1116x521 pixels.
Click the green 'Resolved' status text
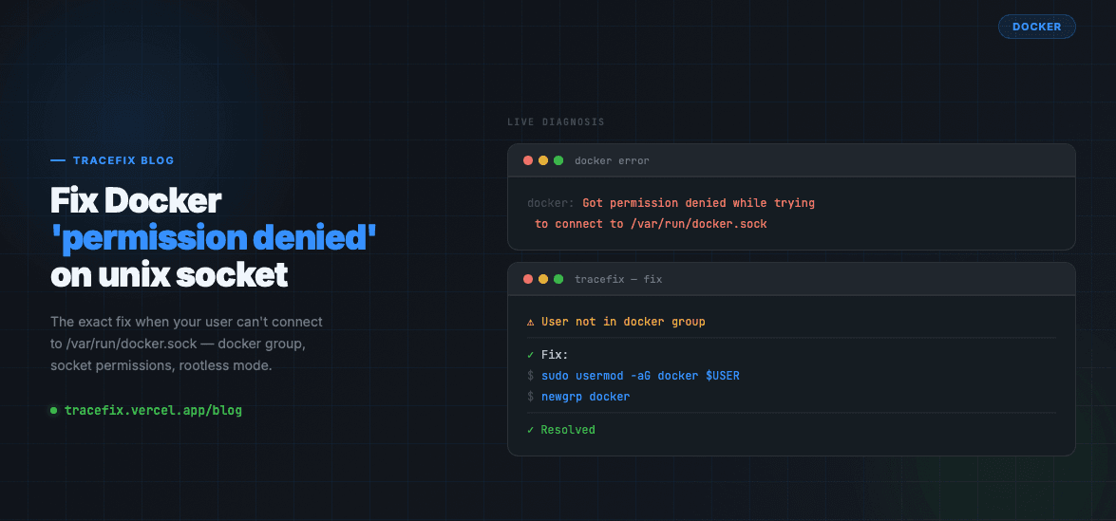[x=568, y=430]
